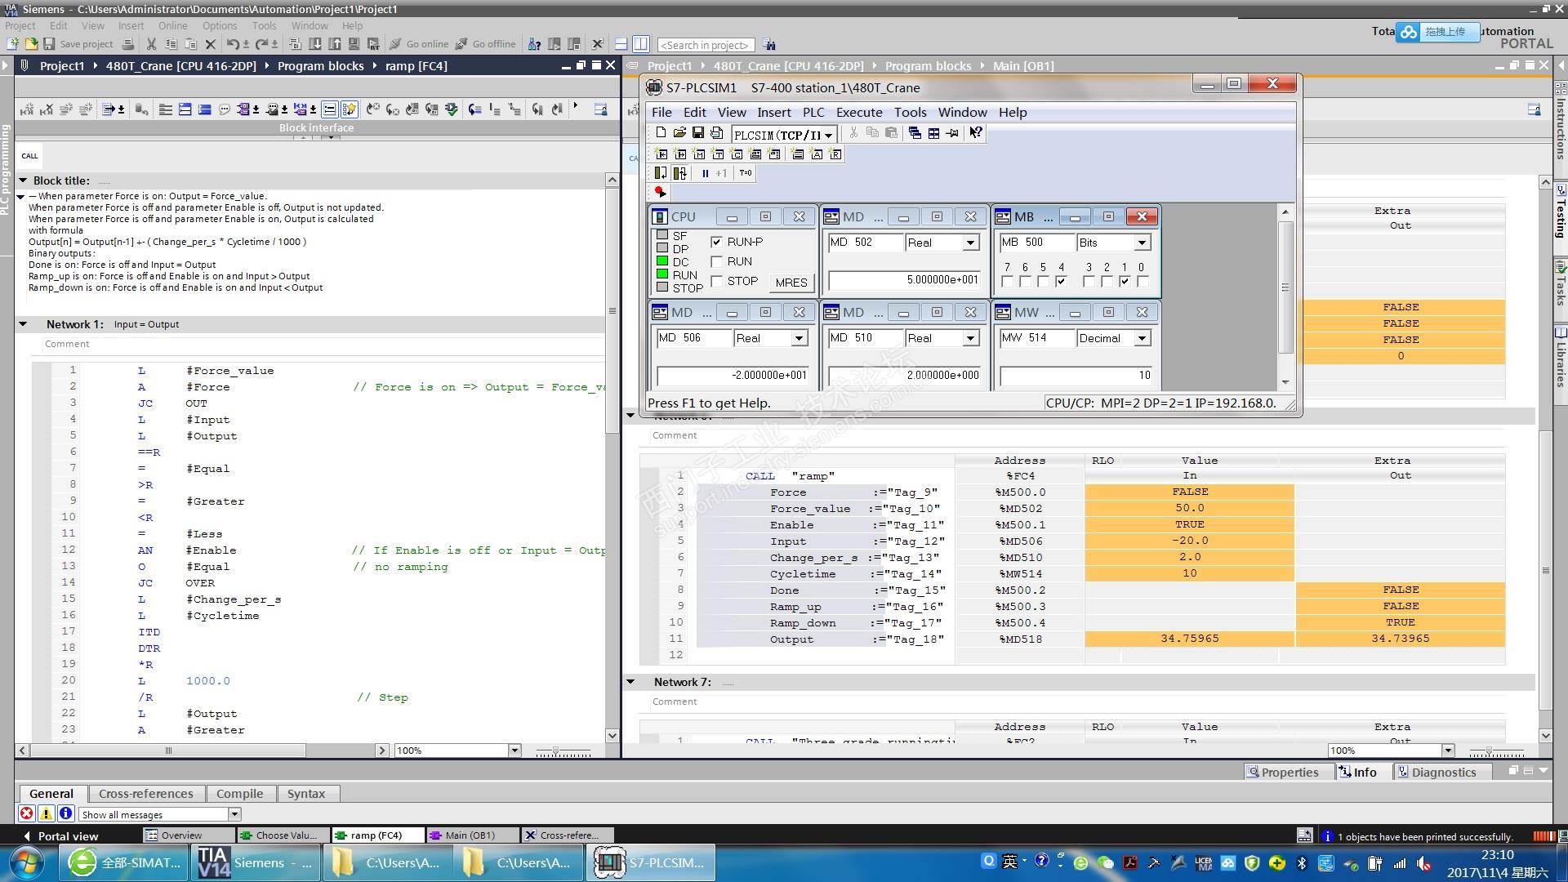Click the MD 502 value input field
Viewport: 1568px width, 882px height.
click(x=903, y=280)
